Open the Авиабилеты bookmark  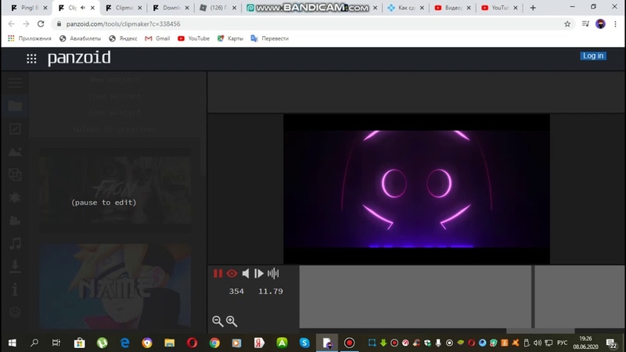pos(81,38)
